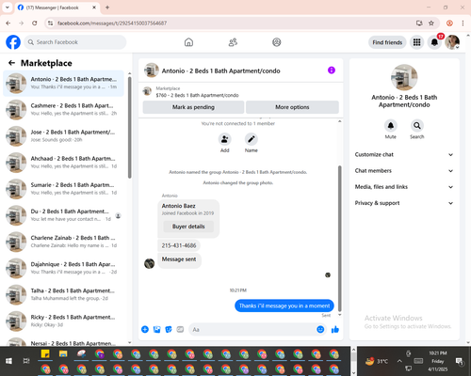Choose a sticker

click(169, 329)
